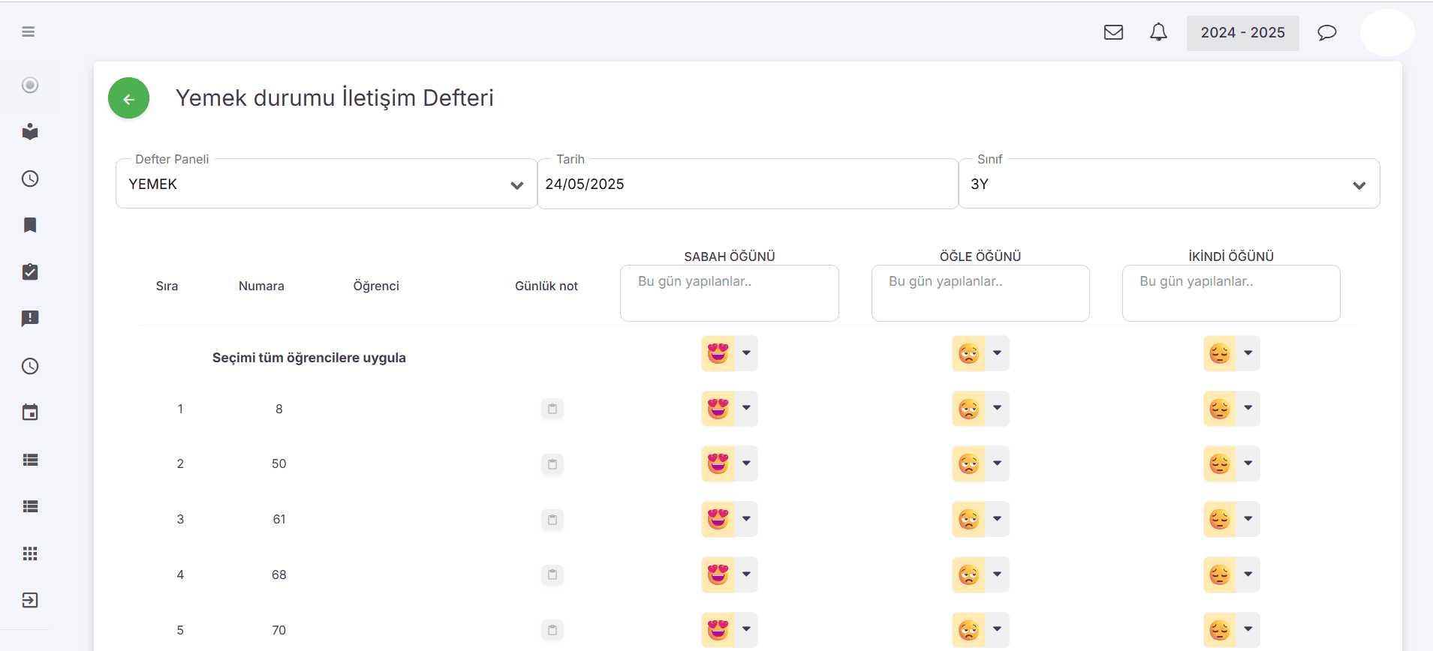The width and height of the screenshot is (1433, 651).
Task: Open the chat bubble icon
Action: [x=1326, y=32]
